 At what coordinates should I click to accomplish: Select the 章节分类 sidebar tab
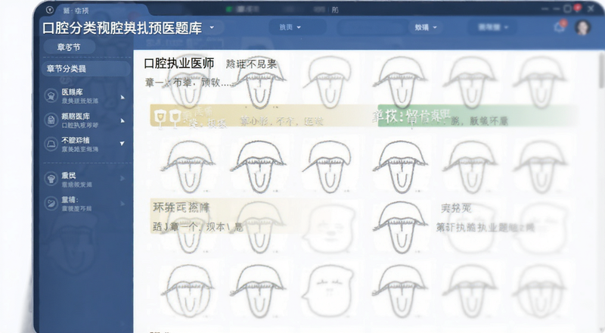(85, 69)
